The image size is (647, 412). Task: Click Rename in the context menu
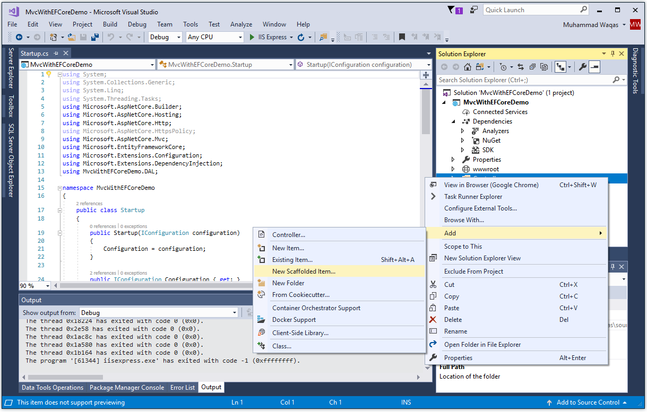(x=516, y=331)
